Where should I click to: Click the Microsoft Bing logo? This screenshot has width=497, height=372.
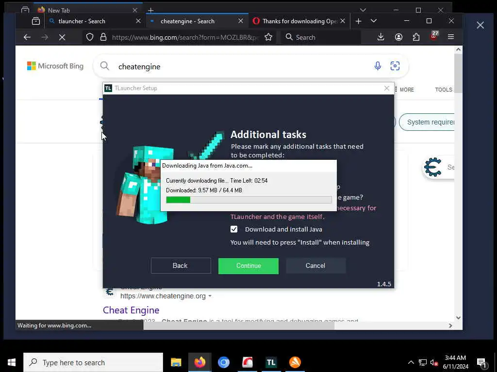[x=55, y=66]
